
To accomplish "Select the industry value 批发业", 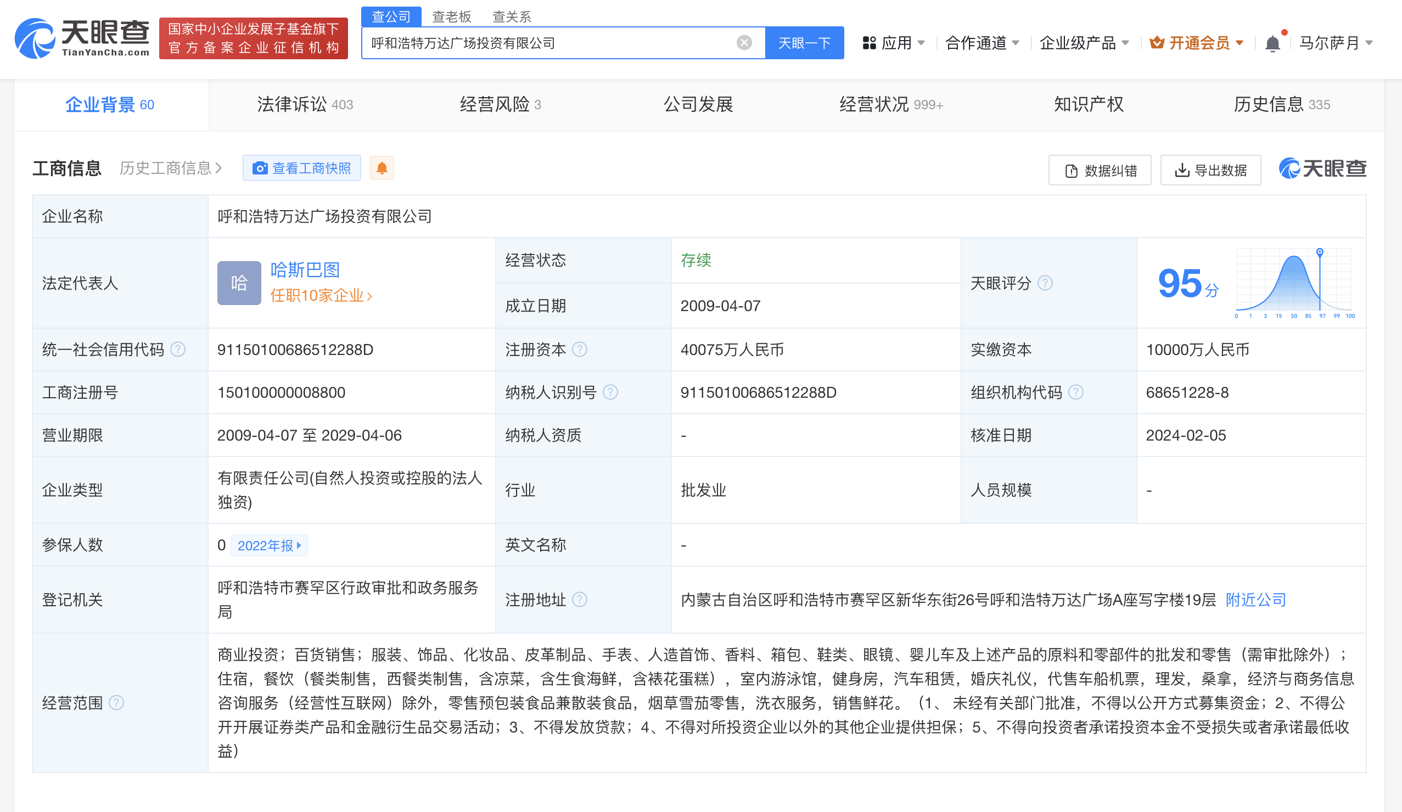I will click(x=703, y=490).
